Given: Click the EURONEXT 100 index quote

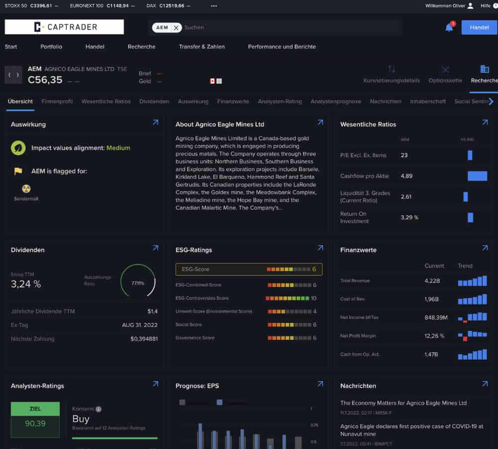Looking at the screenshot, I should click(x=102, y=5).
